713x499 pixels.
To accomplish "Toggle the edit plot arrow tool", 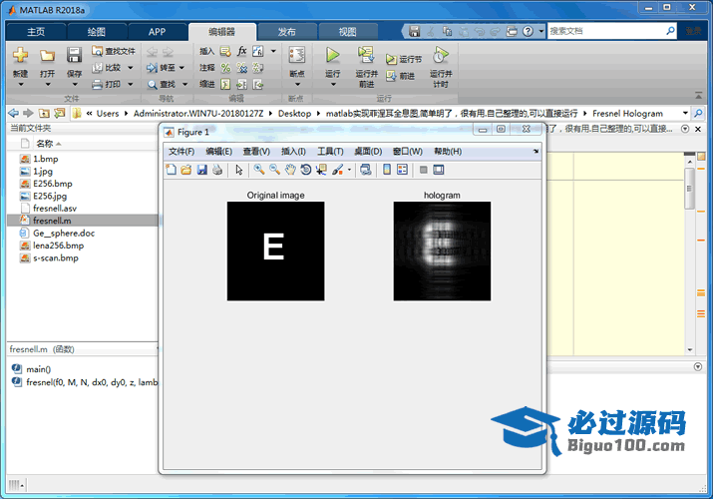I will coord(239,170).
